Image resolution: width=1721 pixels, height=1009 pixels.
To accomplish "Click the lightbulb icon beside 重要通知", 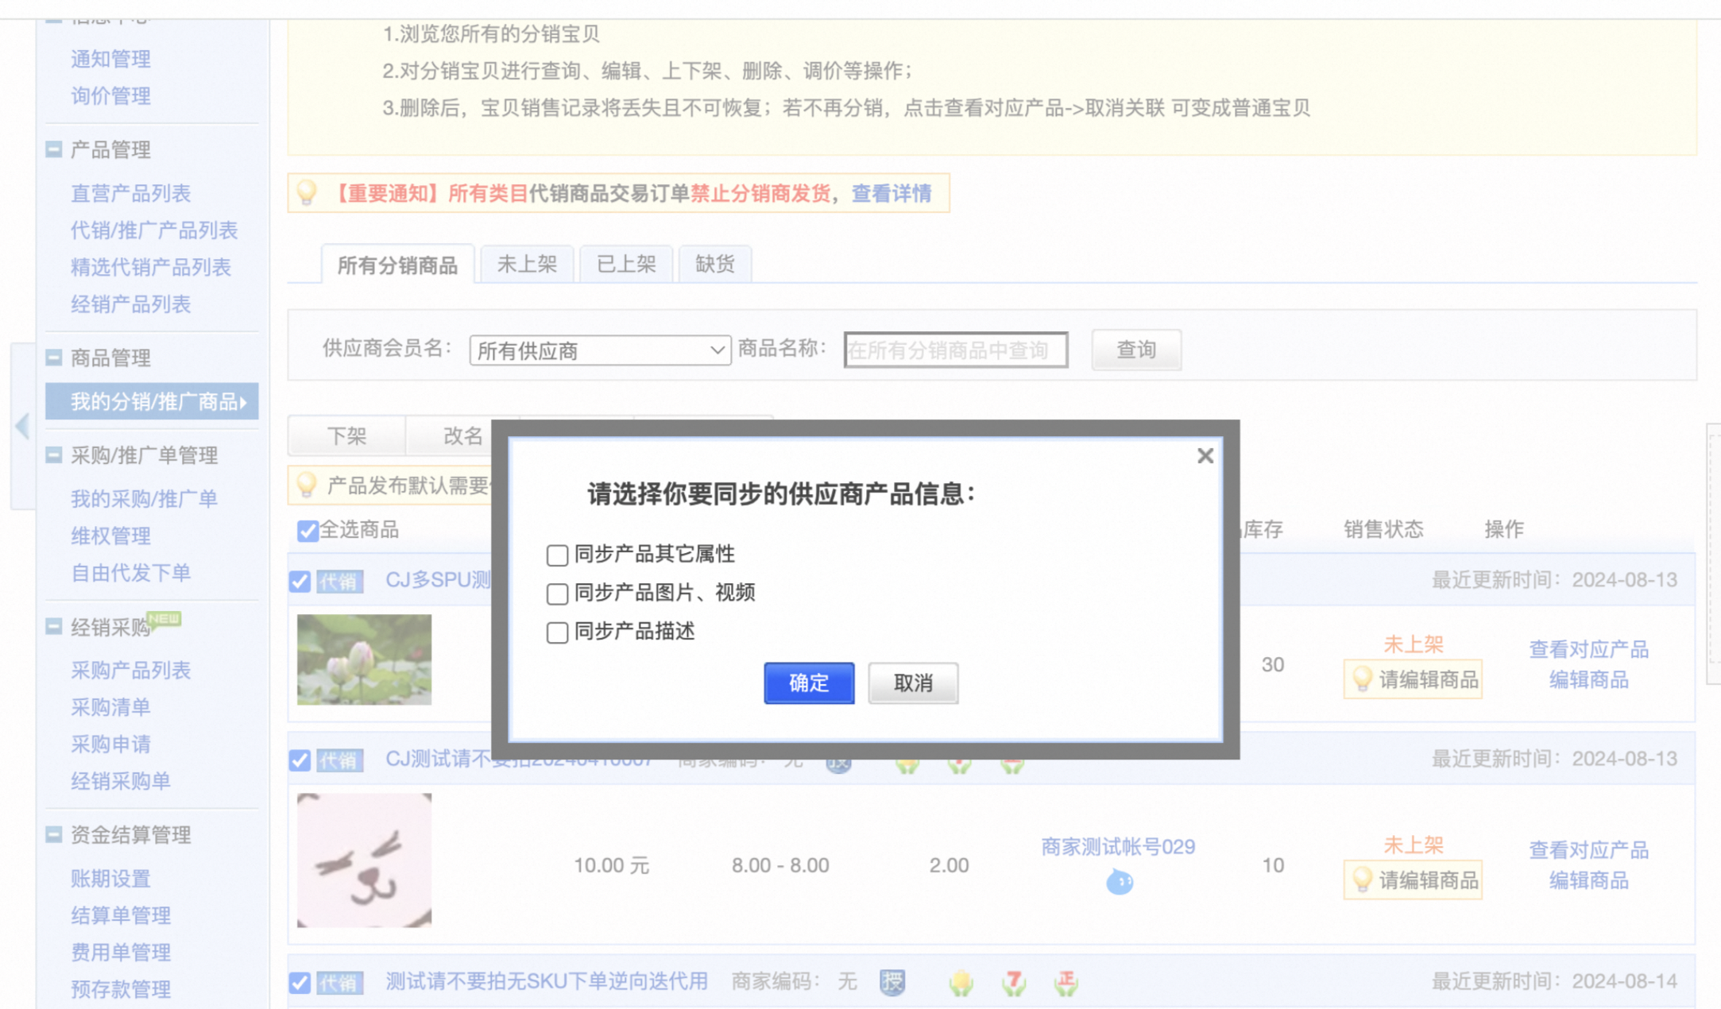I will [307, 192].
